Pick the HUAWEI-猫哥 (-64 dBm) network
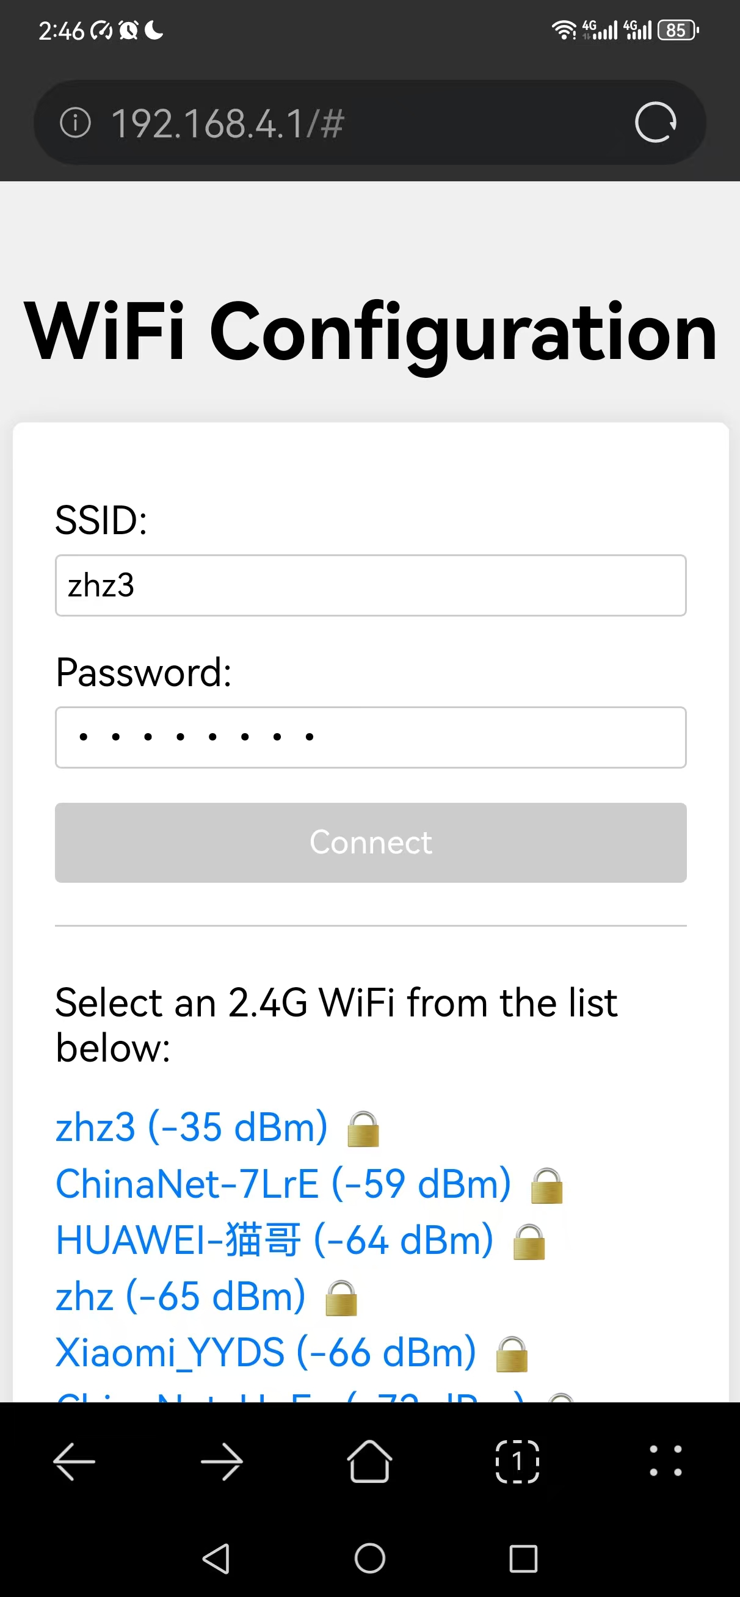740x1597 pixels. (275, 1240)
